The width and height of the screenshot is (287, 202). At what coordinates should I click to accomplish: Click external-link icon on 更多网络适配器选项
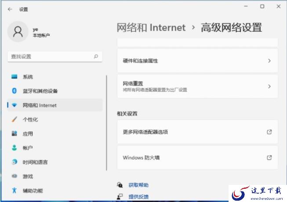(x=269, y=132)
